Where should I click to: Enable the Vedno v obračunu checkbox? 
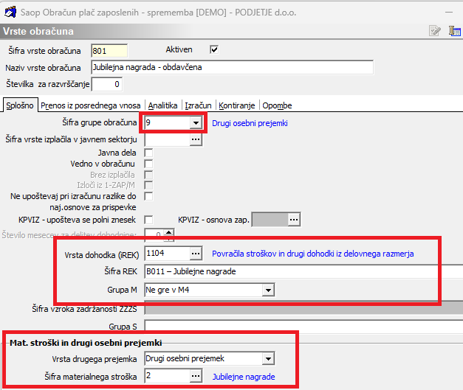pos(148,164)
